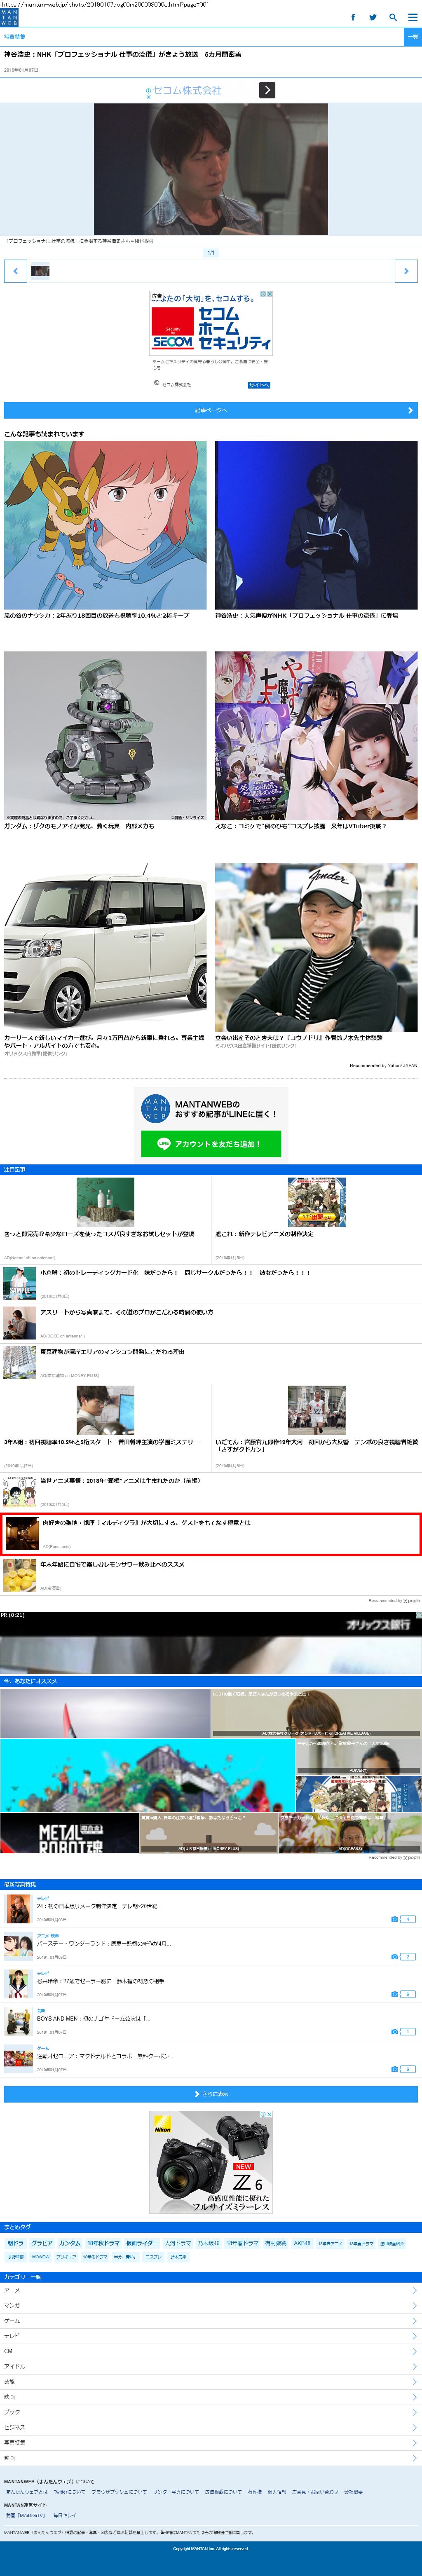Open the hamburger menu icon
Viewport: 422px width, 2576px height.
(412, 17)
